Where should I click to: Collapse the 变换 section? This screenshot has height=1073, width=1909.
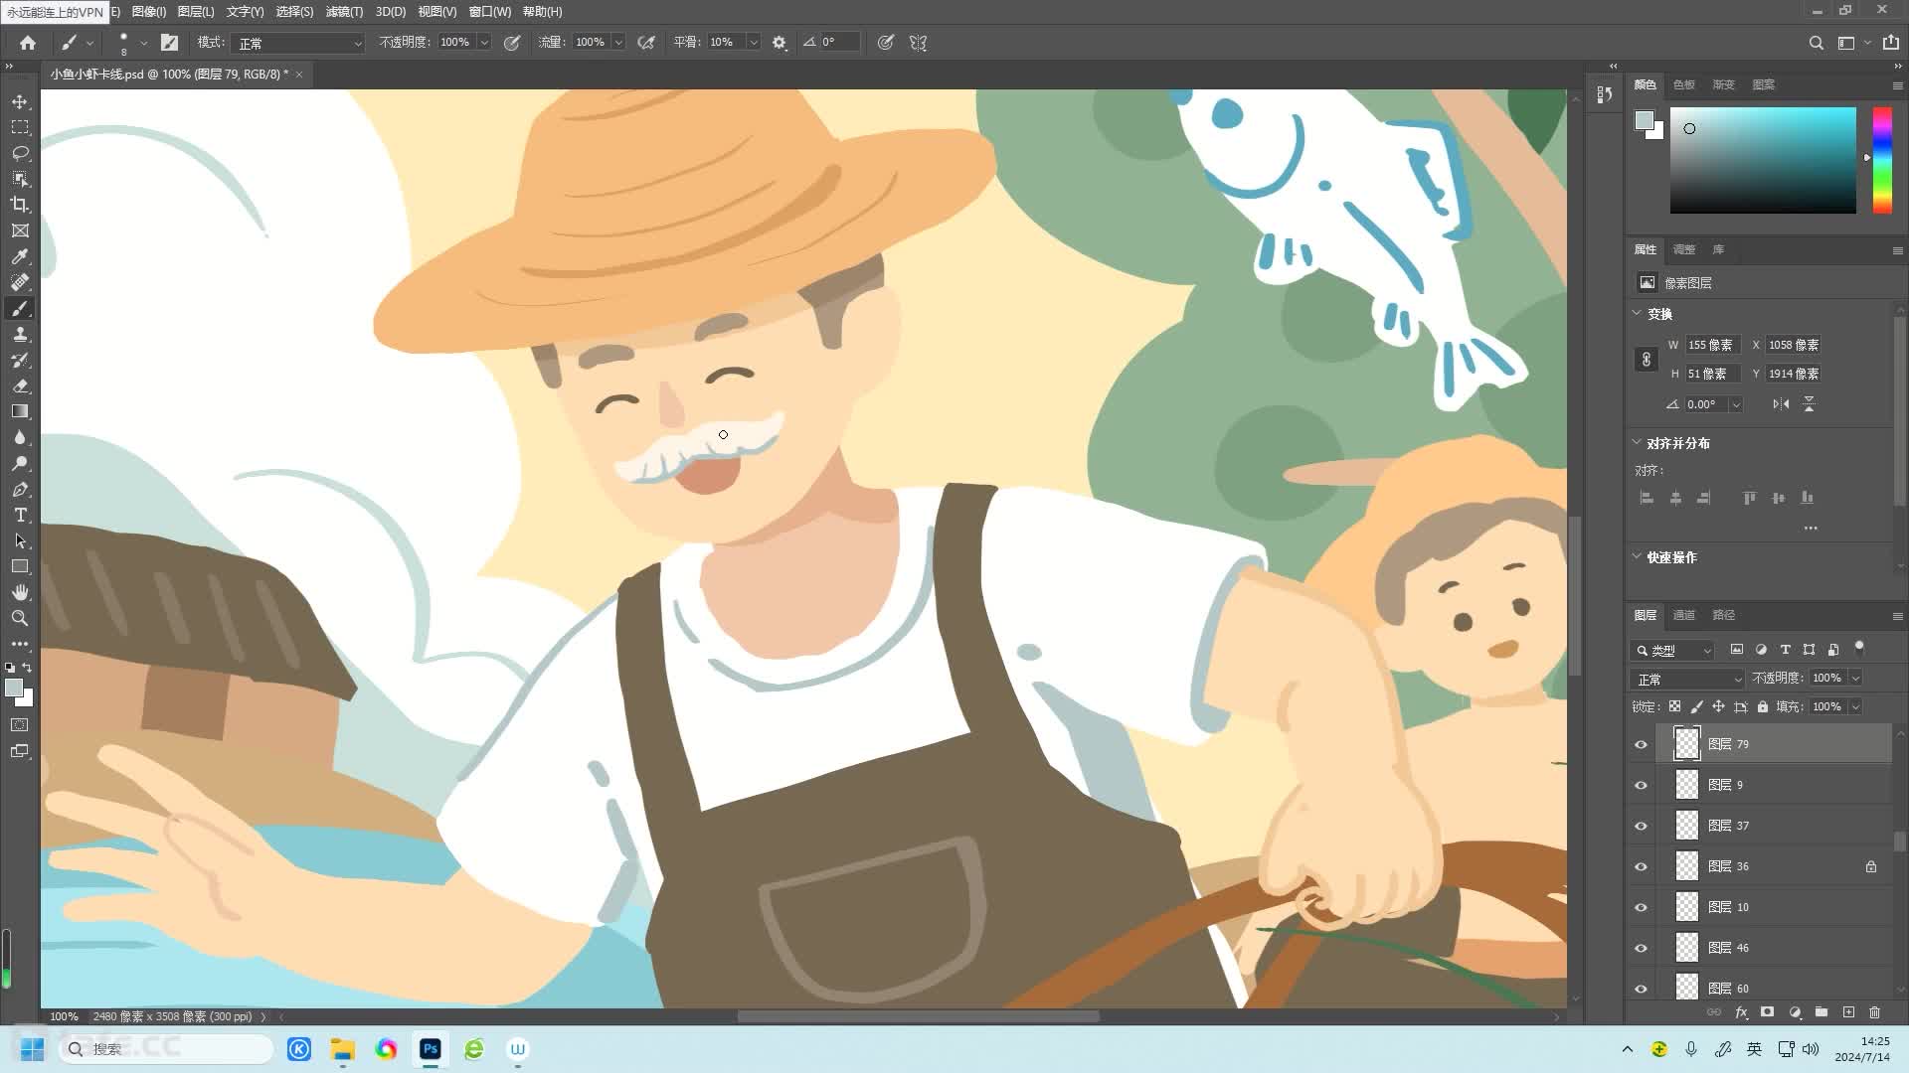coord(1638,313)
